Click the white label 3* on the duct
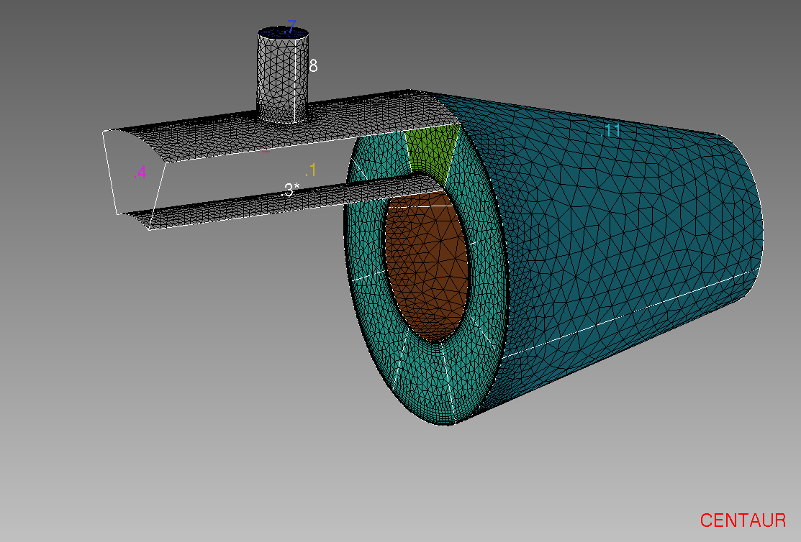The image size is (801, 542). point(290,190)
